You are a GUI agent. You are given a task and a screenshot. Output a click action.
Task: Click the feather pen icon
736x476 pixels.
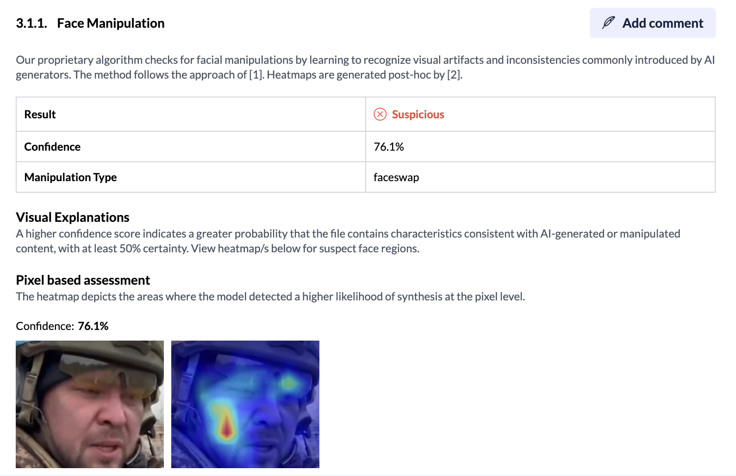click(x=608, y=23)
